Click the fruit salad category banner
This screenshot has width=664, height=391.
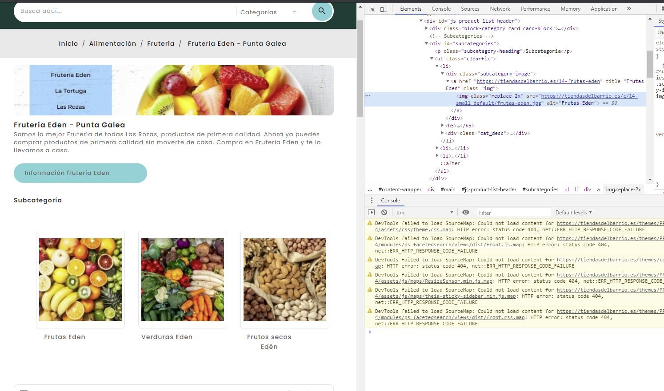174,90
